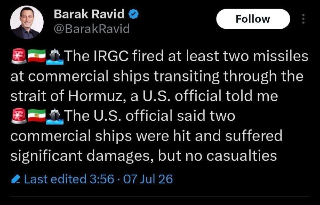Click 'commercial ships were hit and suffered' text

tap(146, 136)
